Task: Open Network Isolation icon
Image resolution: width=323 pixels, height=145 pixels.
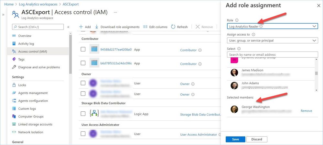Action: [14, 132]
